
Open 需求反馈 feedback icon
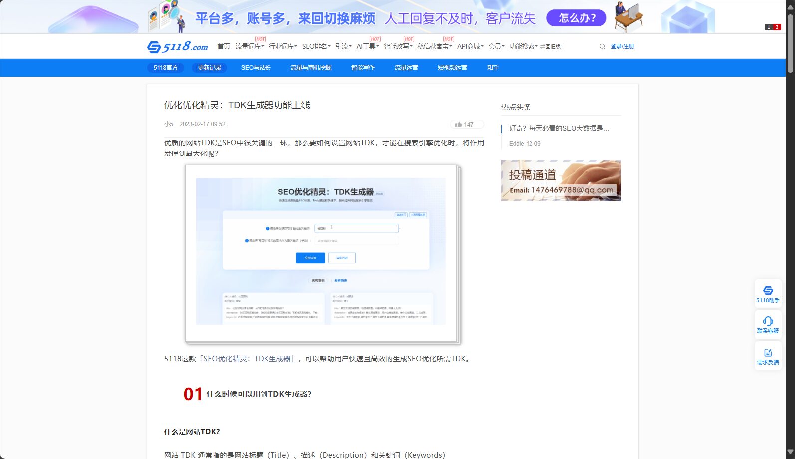coord(768,356)
